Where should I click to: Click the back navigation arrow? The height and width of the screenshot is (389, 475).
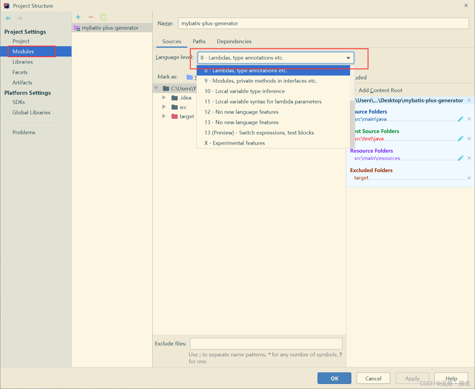click(8, 18)
